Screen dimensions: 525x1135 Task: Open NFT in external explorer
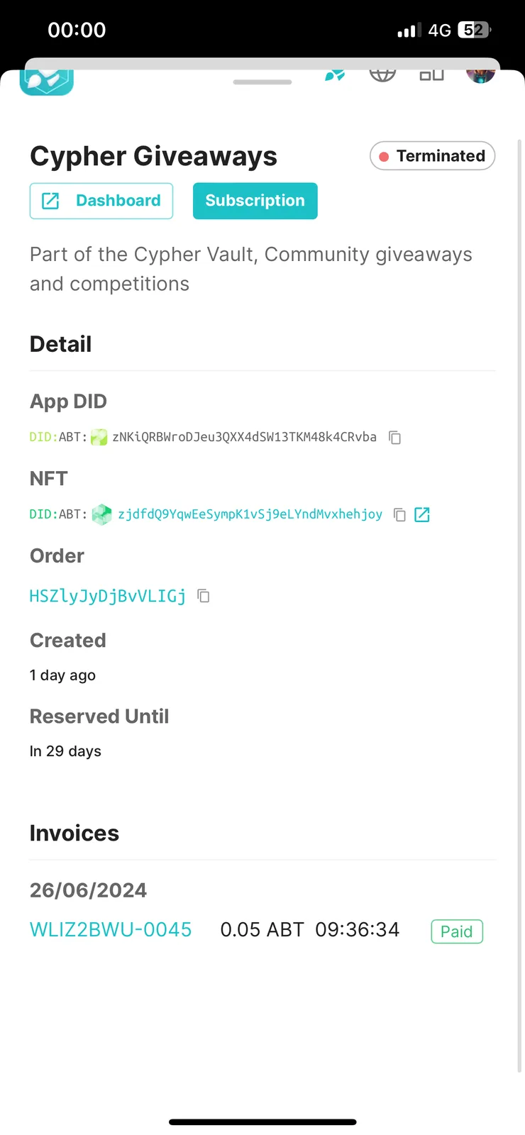tap(422, 515)
